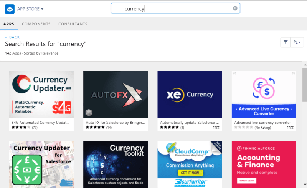Open the XE Currency app tile

point(190,95)
